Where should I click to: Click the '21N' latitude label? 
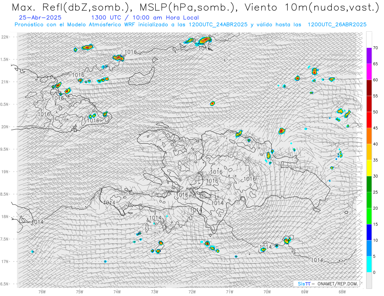(x=5, y=82)
